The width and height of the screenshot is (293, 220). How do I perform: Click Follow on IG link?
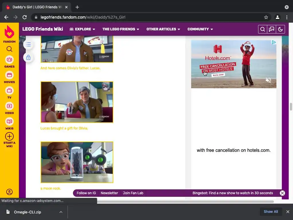coord(86,193)
